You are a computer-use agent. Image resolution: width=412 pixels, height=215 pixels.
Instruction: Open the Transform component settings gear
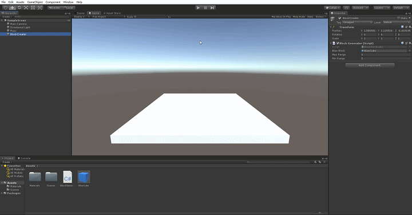click(x=410, y=27)
